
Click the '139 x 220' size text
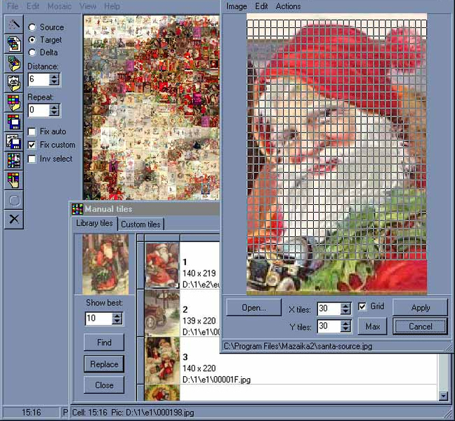point(199,321)
